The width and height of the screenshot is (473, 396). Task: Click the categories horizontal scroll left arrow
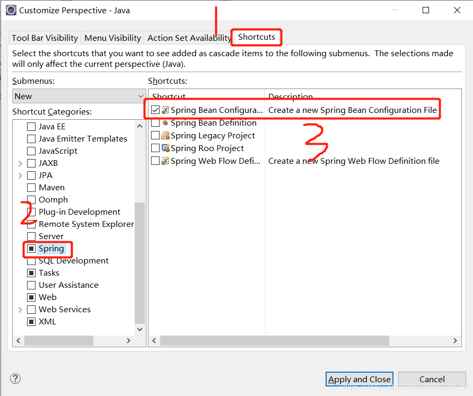19,340
